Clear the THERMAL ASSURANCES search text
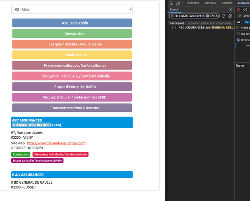 [207, 16]
